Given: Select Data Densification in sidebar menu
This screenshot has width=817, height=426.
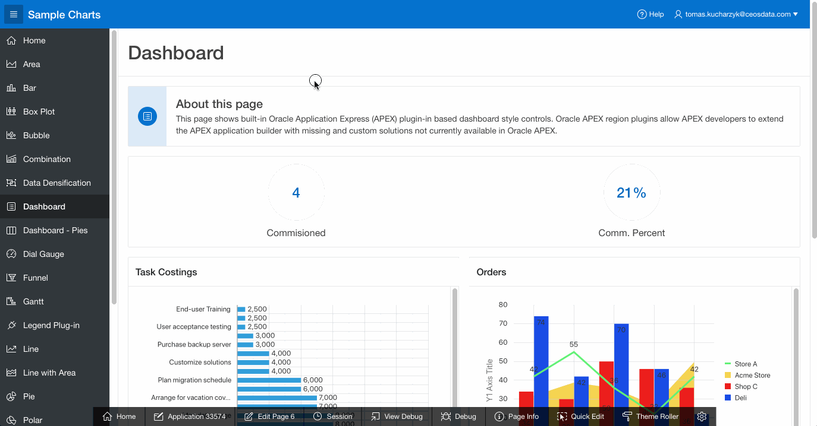Looking at the screenshot, I should [x=56, y=183].
